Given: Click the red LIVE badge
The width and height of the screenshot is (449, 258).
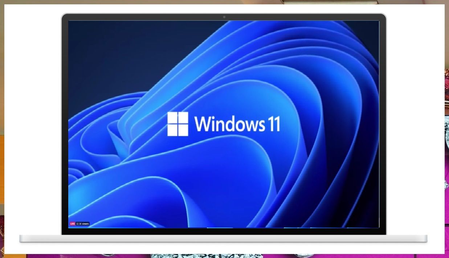Looking at the screenshot, I should click(x=72, y=224).
